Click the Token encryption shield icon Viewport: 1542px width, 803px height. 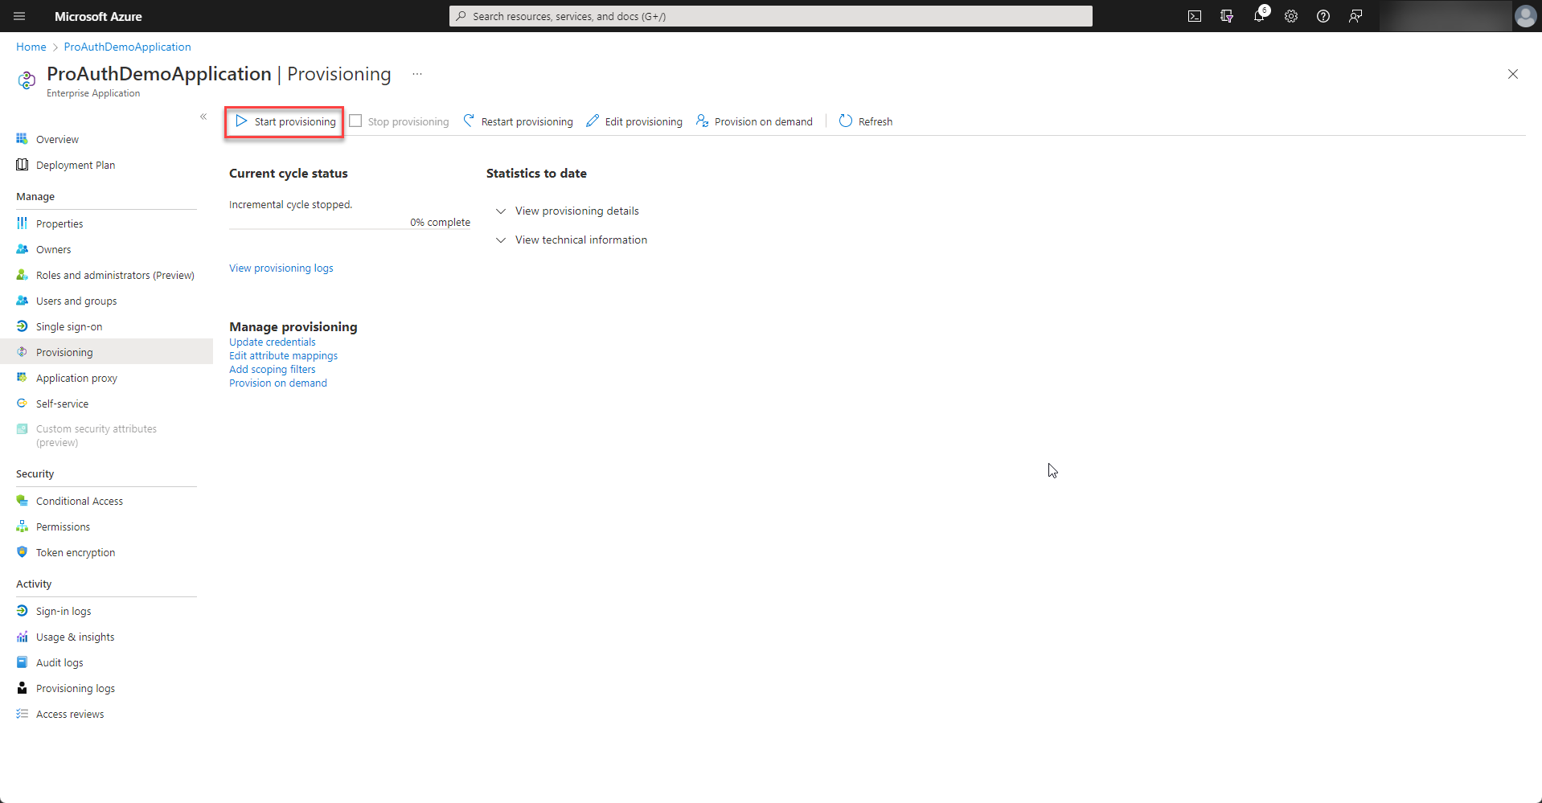point(23,552)
